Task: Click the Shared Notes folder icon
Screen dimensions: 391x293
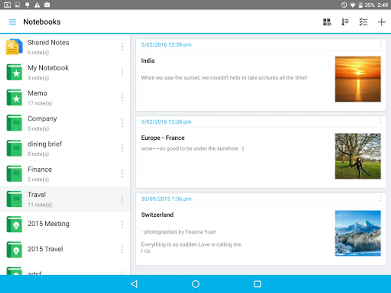Action: tap(14, 47)
